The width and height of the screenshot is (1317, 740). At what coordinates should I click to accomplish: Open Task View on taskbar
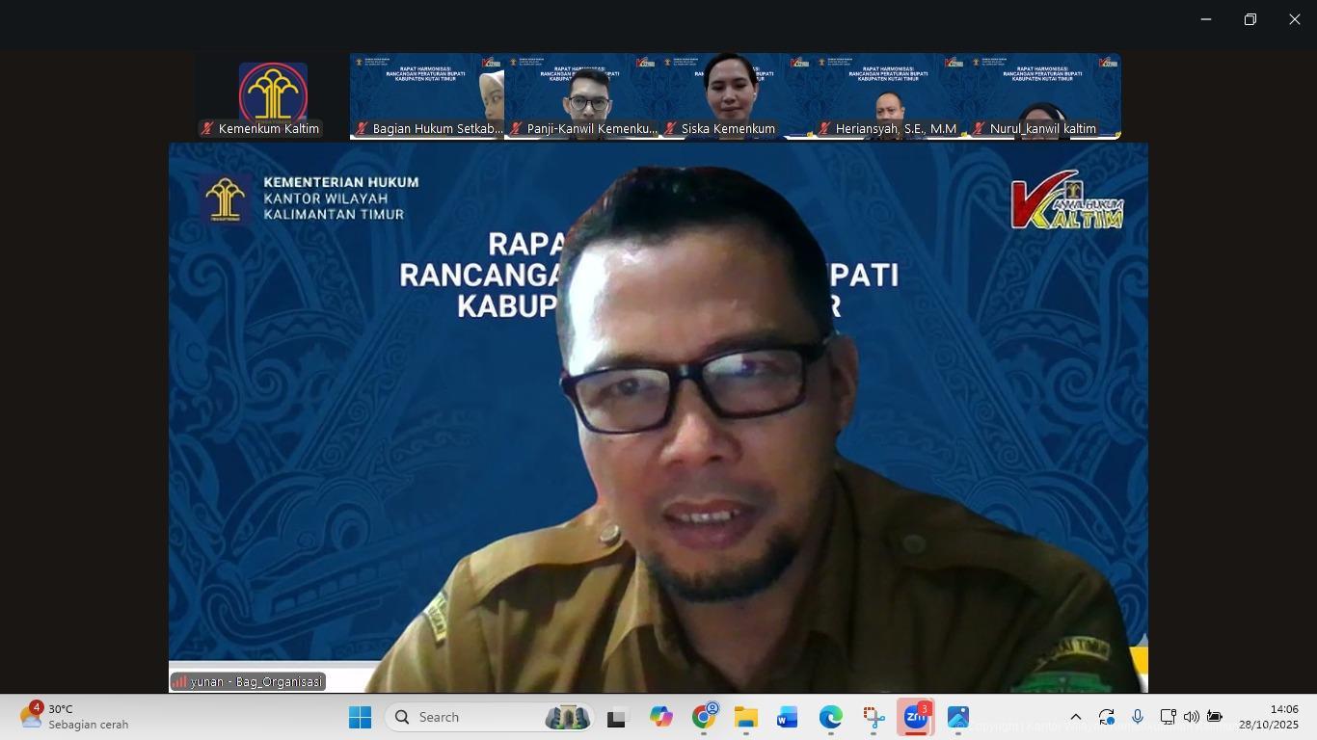click(x=616, y=718)
